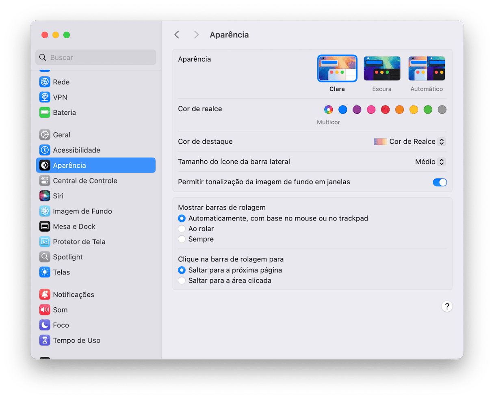494x399 pixels.
Task: Click the Notificações bell icon
Action: click(x=45, y=295)
